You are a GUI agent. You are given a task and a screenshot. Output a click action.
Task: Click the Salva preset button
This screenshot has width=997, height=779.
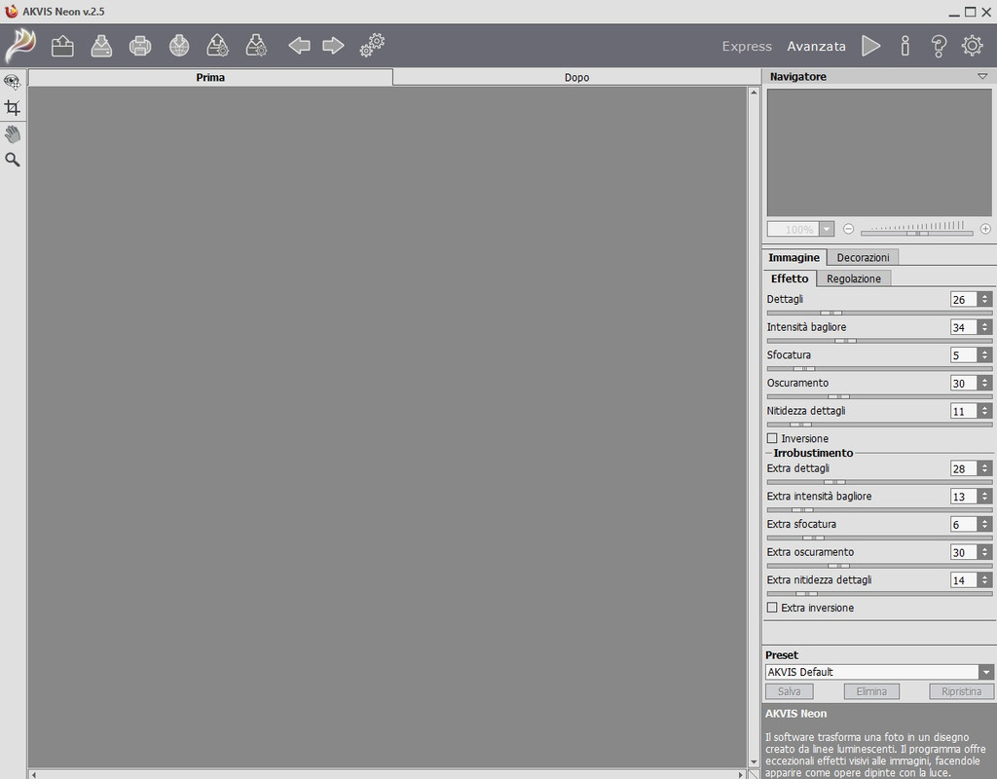click(789, 691)
